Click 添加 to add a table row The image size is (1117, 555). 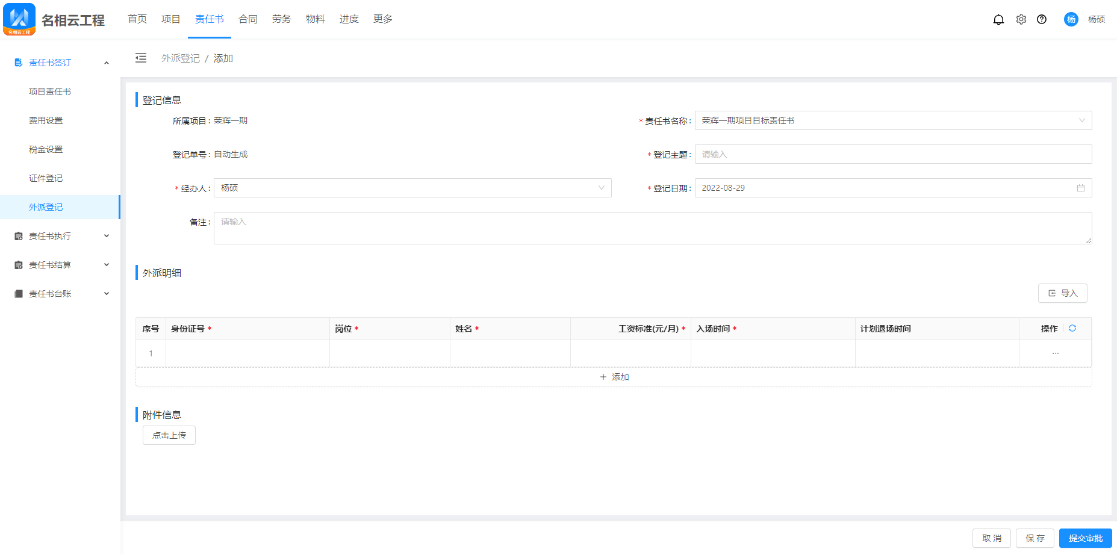point(614,377)
